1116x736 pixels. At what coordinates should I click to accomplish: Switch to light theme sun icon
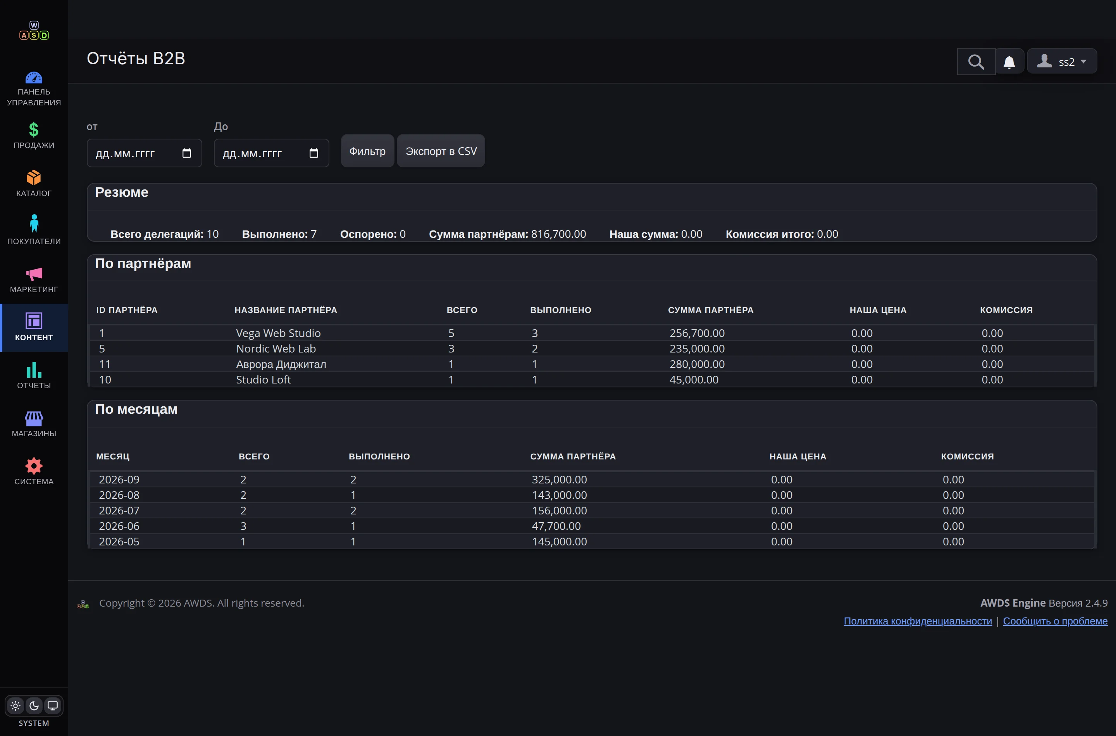(x=15, y=705)
